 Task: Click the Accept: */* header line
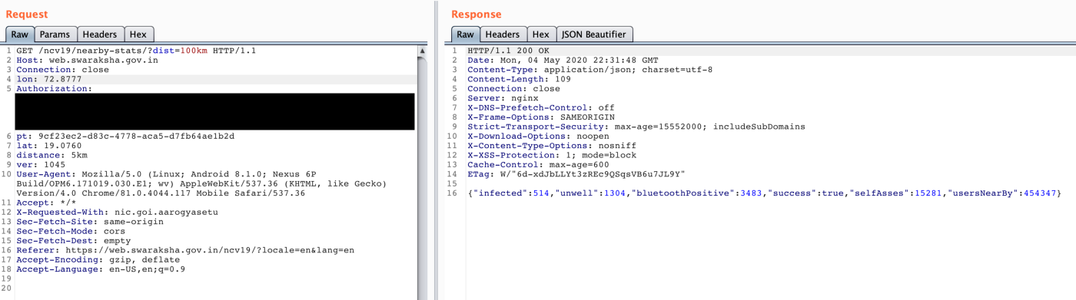[46, 203]
